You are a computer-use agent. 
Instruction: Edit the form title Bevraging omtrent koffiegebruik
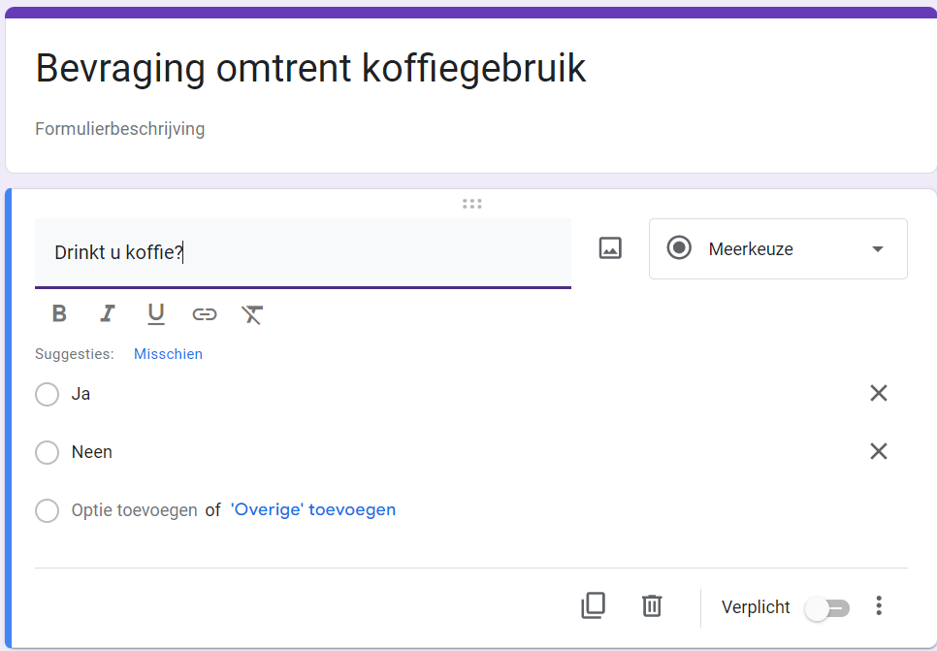310,69
